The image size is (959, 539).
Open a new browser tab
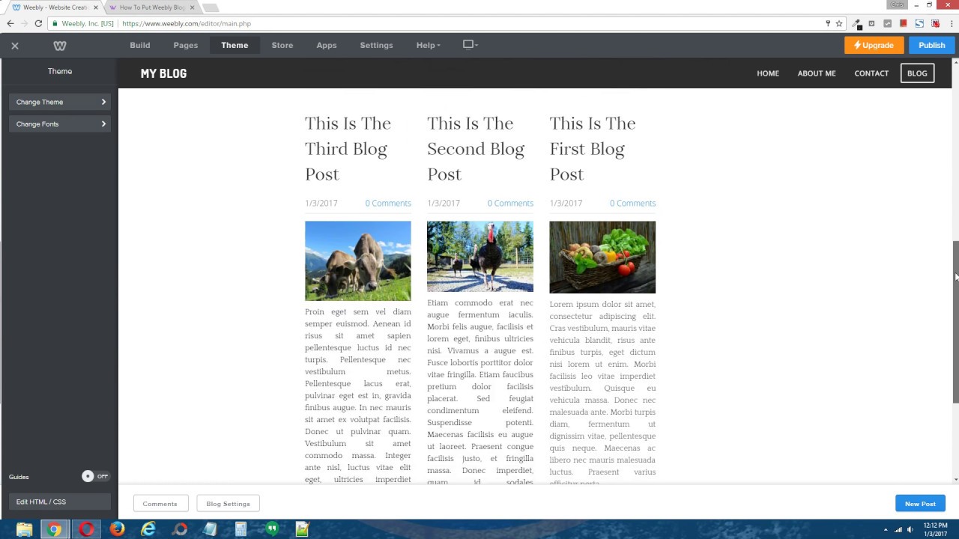click(x=211, y=7)
